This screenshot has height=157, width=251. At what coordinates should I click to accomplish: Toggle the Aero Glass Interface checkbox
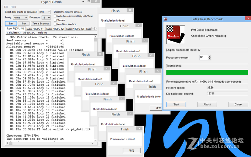[x=55, y=24]
